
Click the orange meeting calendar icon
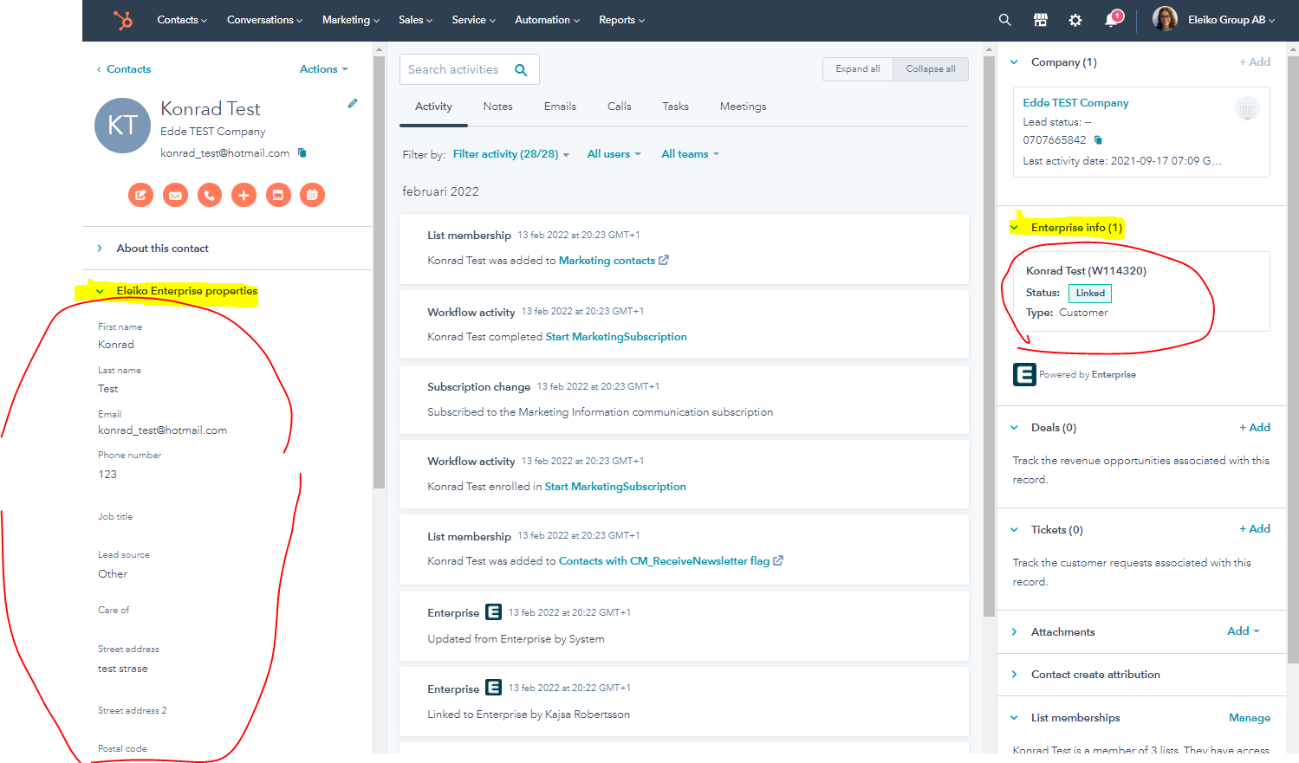pyautogui.click(x=312, y=195)
